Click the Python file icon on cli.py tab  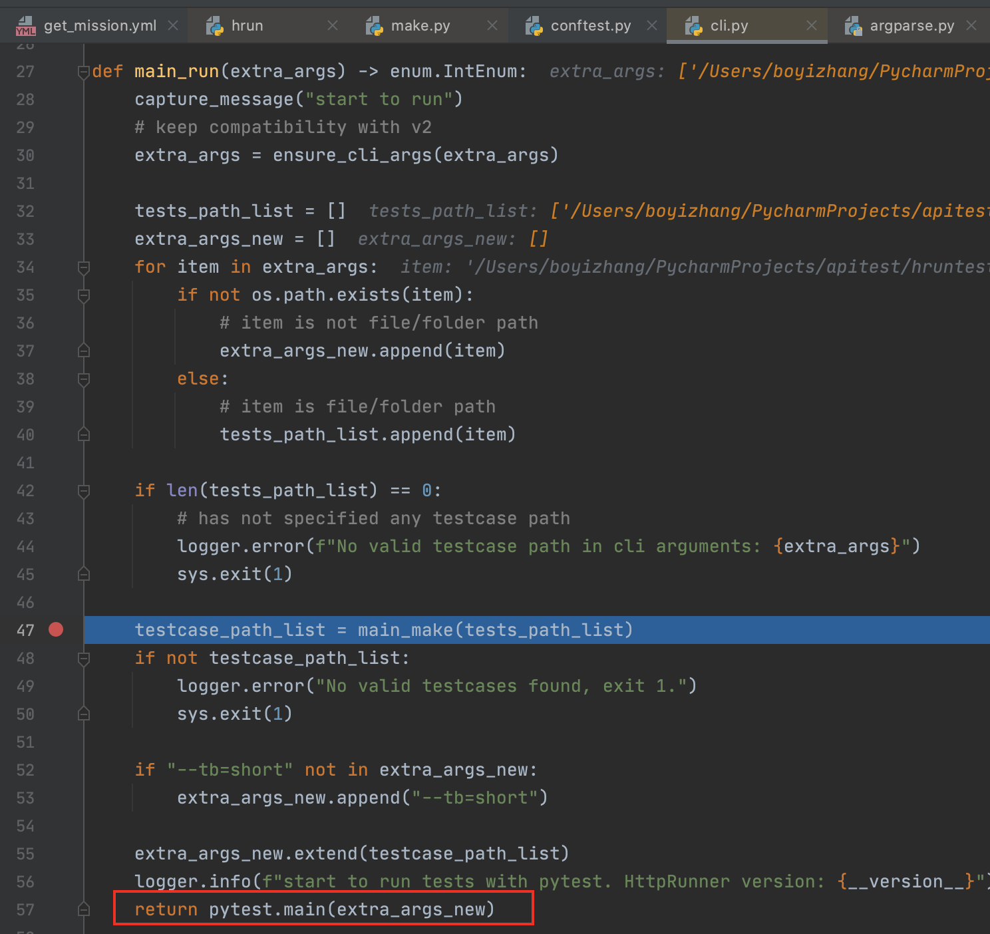(694, 26)
